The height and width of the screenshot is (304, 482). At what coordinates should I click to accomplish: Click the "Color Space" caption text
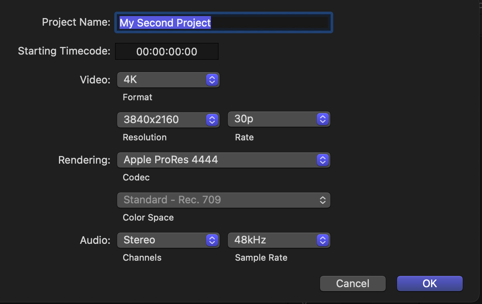point(148,217)
